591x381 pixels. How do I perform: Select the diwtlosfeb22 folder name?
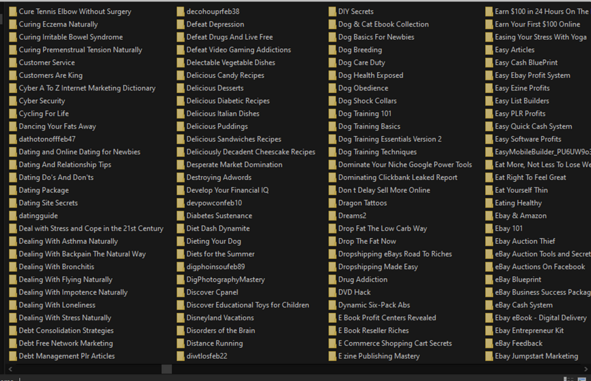(206, 356)
